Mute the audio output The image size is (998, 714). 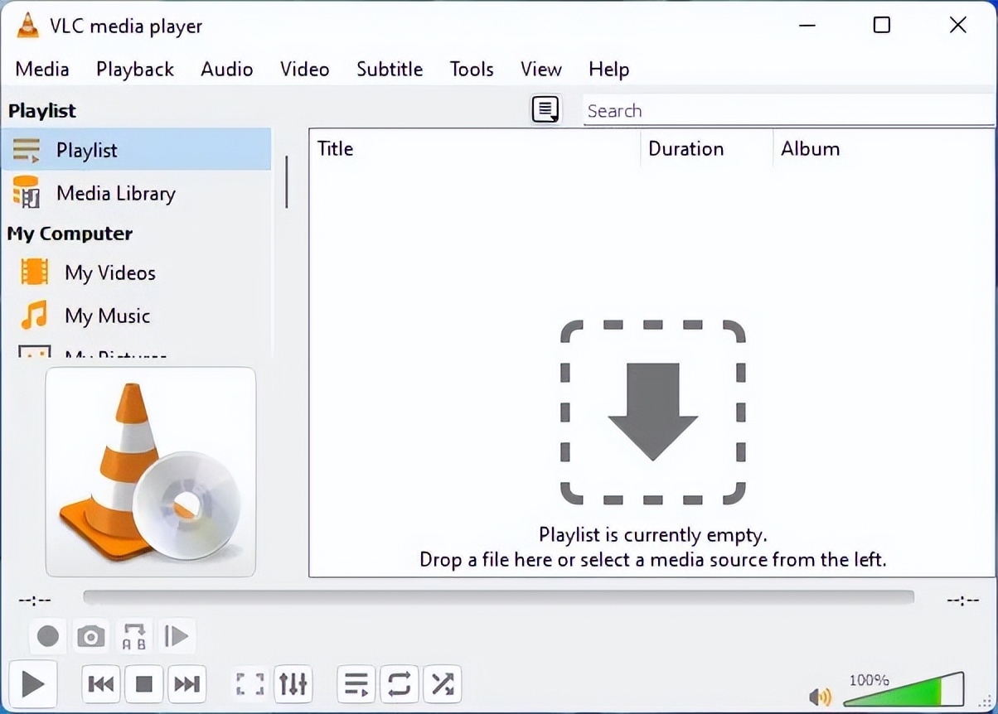click(819, 697)
